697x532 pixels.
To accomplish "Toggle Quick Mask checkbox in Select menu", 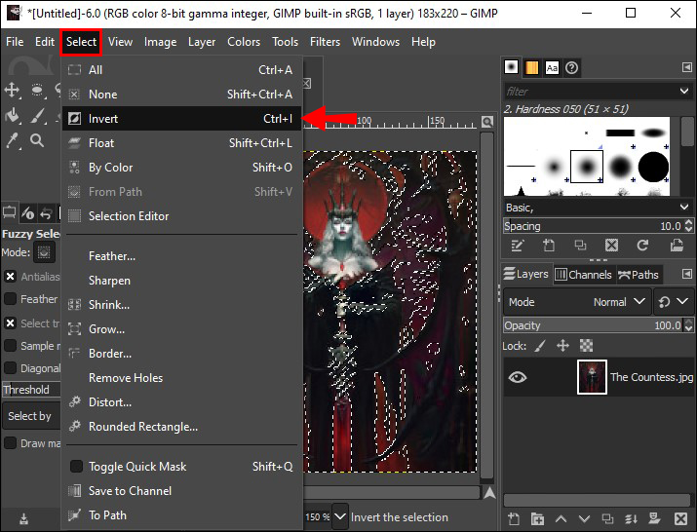I will pyautogui.click(x=76, y=466).
